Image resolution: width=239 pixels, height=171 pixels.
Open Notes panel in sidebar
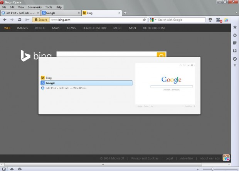click(x=235, y=43)
